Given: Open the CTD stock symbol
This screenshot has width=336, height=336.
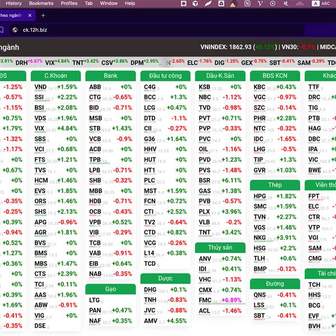Looking at the screenshot, I should pyautogui.click(x=150, y=232).
